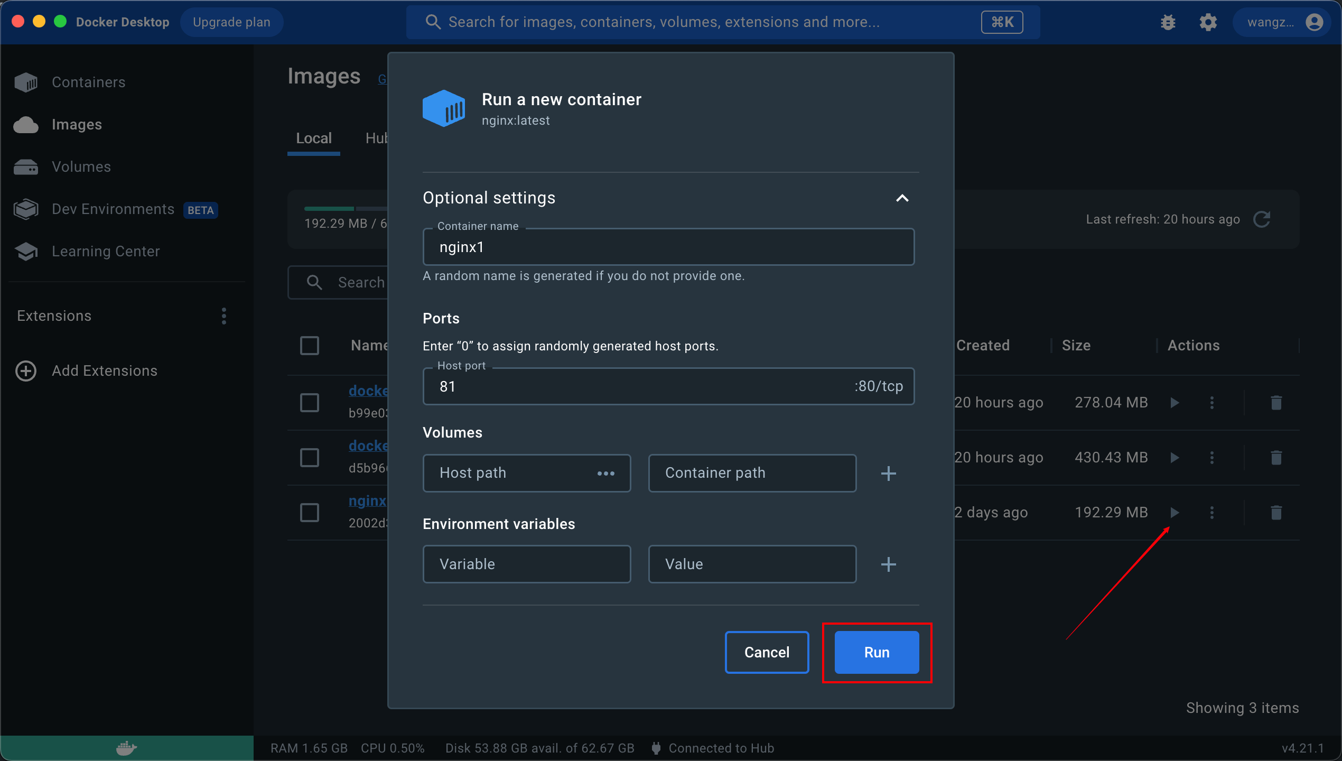The image size is (1342, 761).
Task: Collapse the Optional settings section
Action: [902, 198]
